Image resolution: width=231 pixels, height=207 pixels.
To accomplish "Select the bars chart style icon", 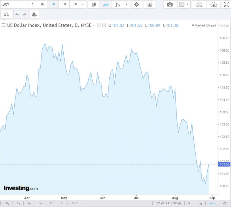I will (117, 4).
